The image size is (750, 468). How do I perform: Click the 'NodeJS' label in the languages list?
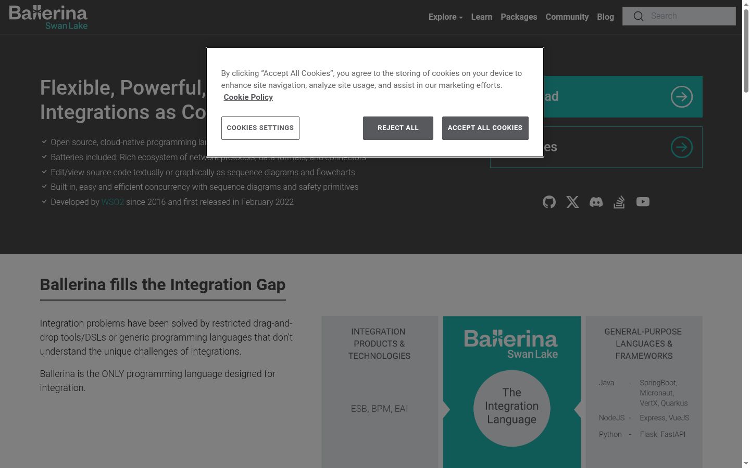tap(611, 418)
